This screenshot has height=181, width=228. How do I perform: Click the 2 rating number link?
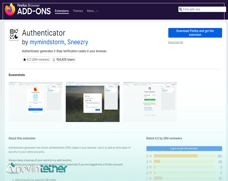(x=147, y=173)
